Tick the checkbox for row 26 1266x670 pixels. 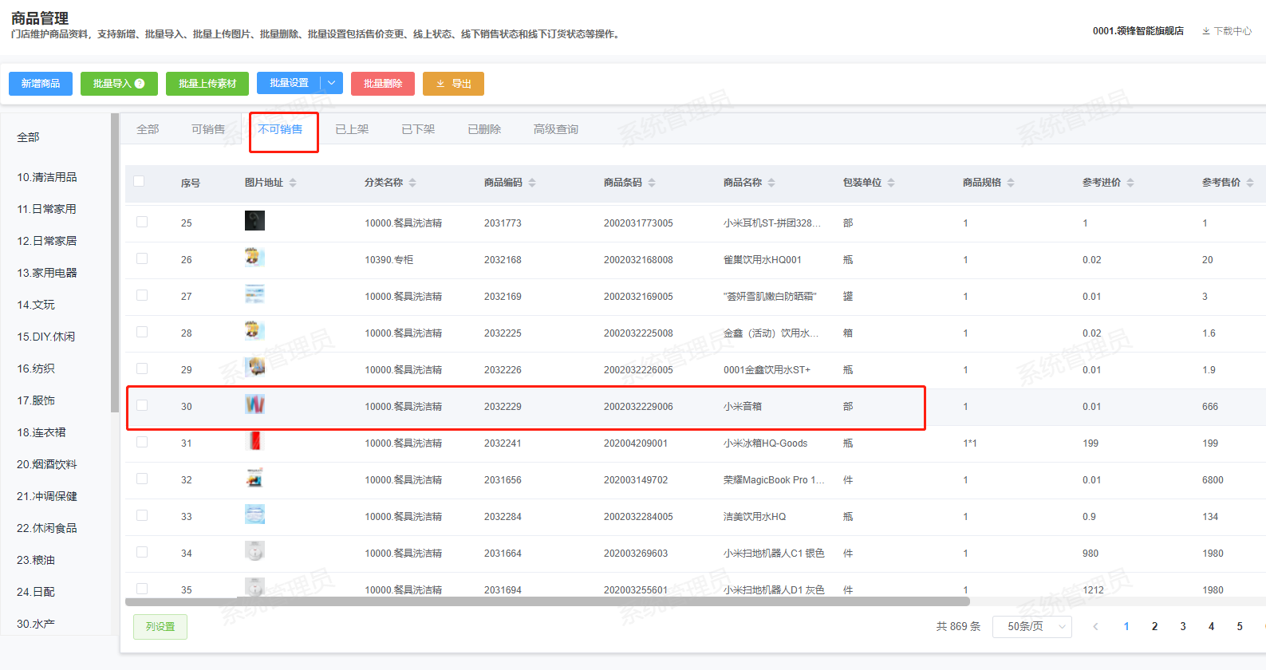[x=142, y=258]
